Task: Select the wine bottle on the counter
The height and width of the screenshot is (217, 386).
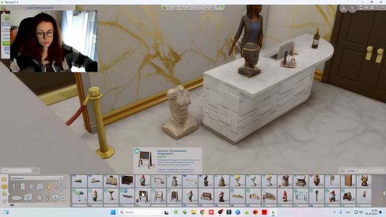Action: pyautogui.click(x=316, y=39)
